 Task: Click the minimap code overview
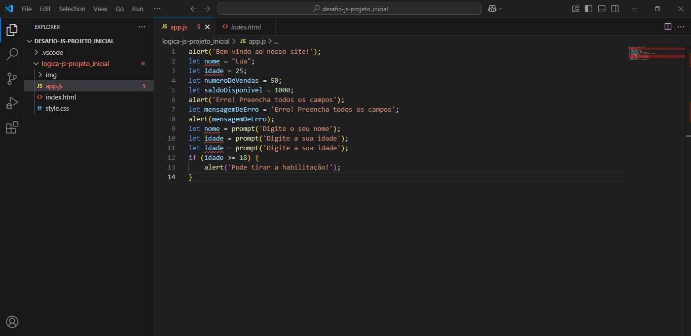point(657,54)
